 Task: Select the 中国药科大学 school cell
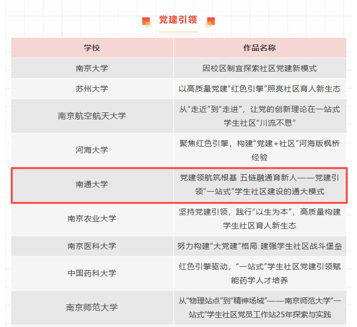coord(92,273)
